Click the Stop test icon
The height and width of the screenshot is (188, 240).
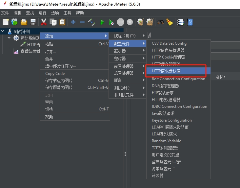(x=121, y=22)
